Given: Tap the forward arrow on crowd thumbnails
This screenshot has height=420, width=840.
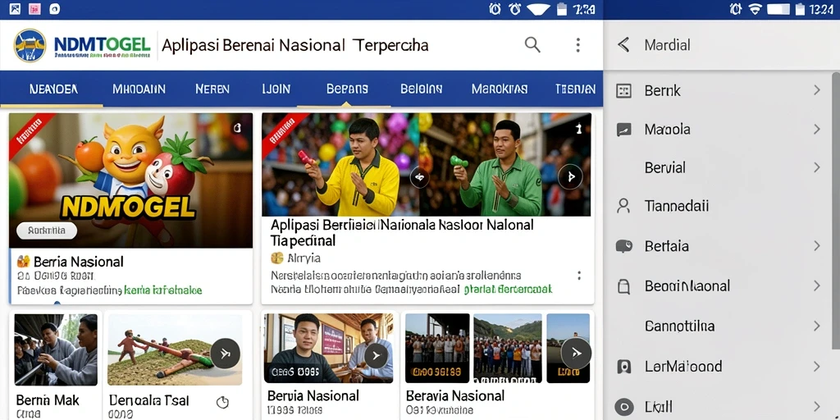Looking at the screenshot, I should (576, 353).
